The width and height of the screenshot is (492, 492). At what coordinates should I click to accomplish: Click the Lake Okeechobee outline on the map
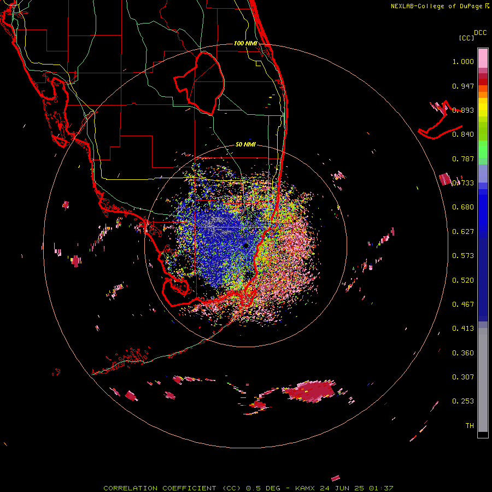pyautogui.click(x=200, y=83)
